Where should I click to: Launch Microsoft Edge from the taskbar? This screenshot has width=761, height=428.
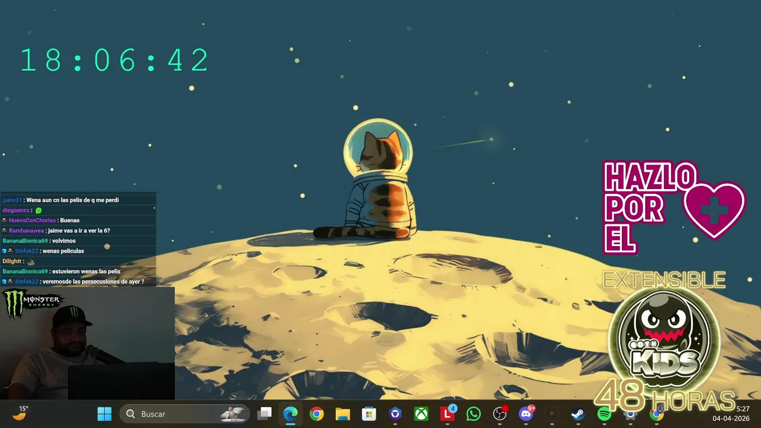tap(291, 414)
